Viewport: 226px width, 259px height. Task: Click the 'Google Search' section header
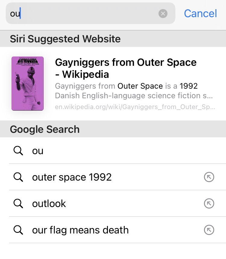(x=45, y=129)
